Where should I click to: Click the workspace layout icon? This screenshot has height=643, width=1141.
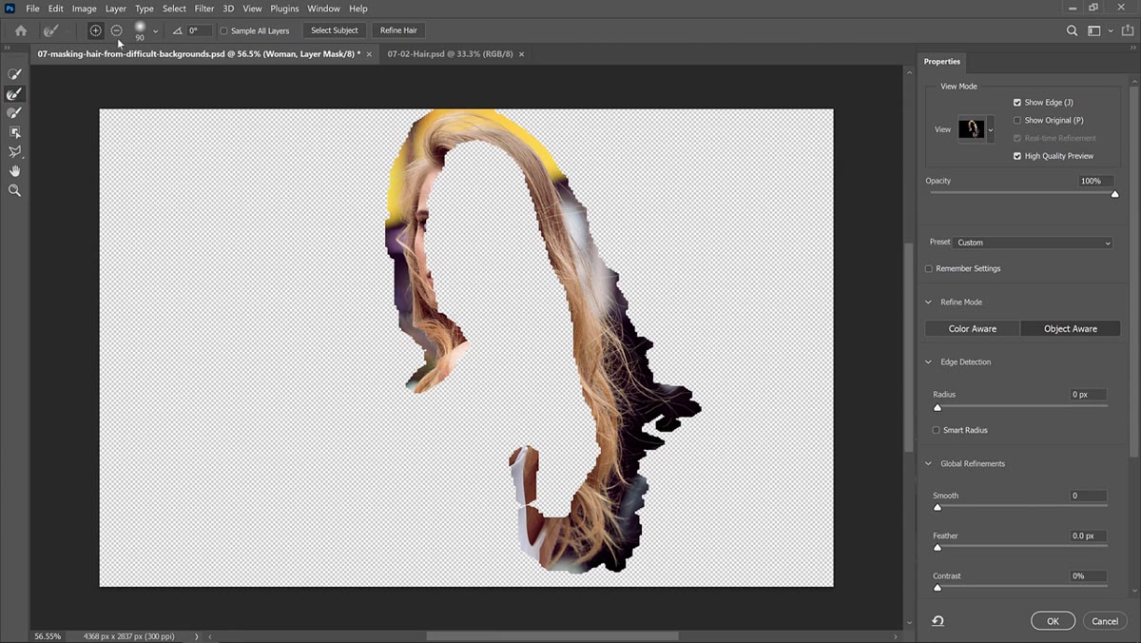click(1094, 30)
